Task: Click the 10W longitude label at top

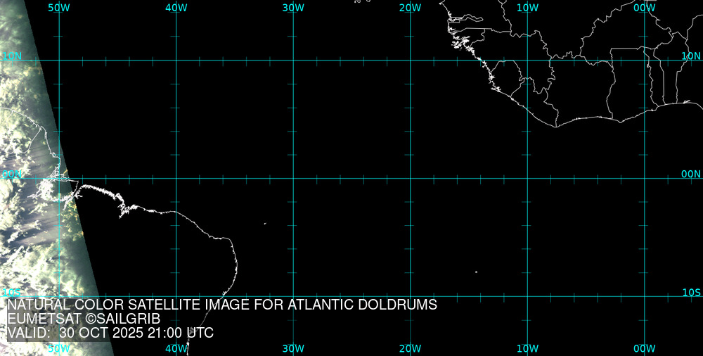Action: [x=527, y=7]
